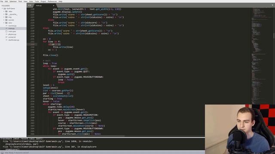Expand the .idea folder
Image resolution: width=275 pixels, height=154 pixels.
click(4, 12)
